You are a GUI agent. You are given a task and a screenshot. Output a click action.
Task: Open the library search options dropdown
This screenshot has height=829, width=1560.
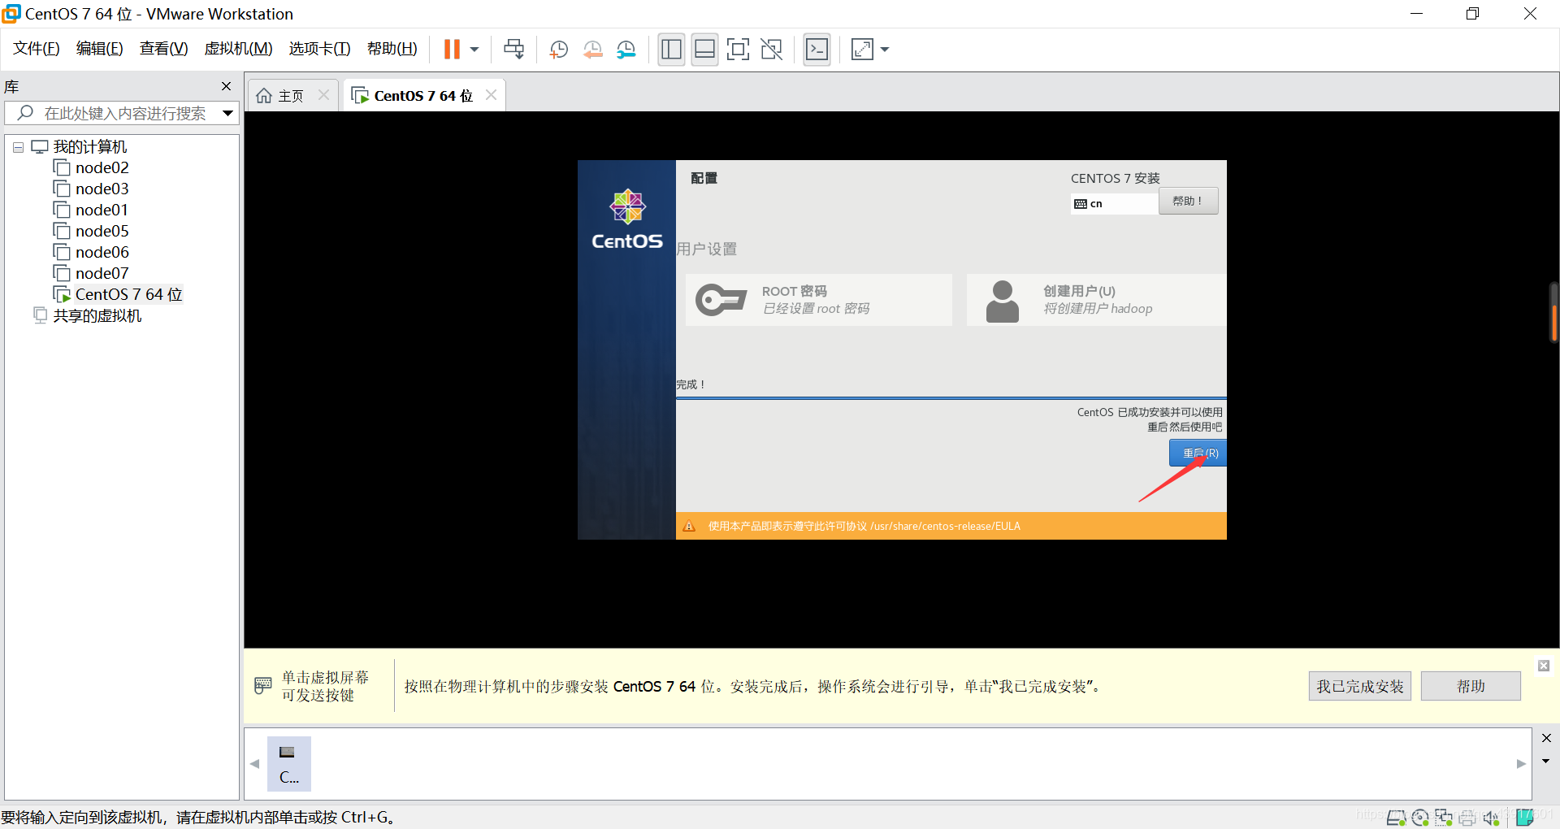coord(228,114)
